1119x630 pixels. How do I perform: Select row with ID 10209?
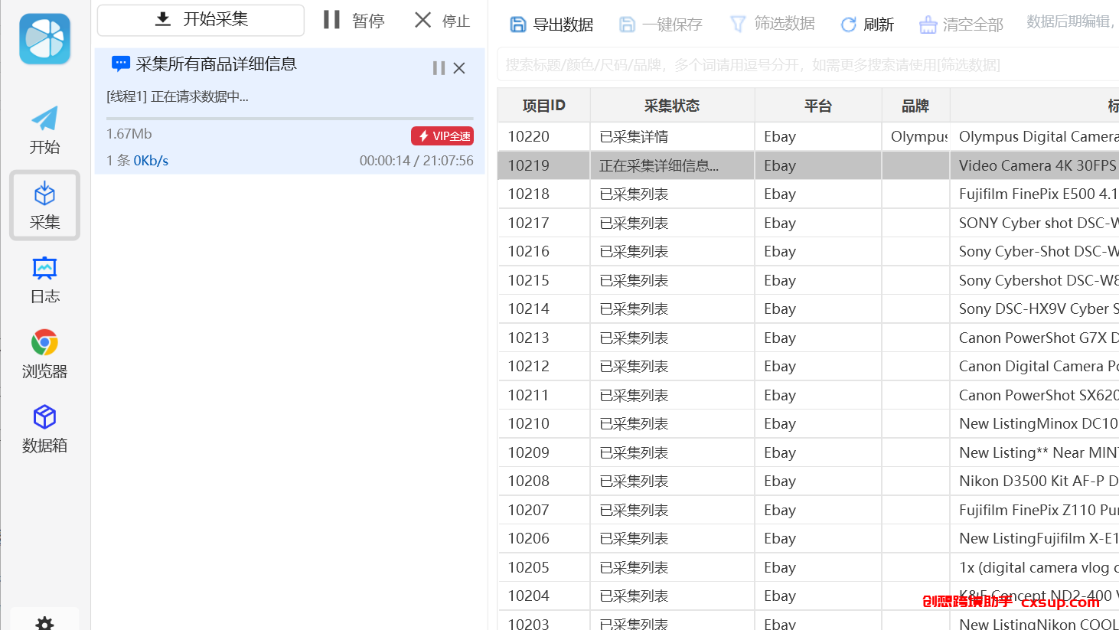(529, 452)
